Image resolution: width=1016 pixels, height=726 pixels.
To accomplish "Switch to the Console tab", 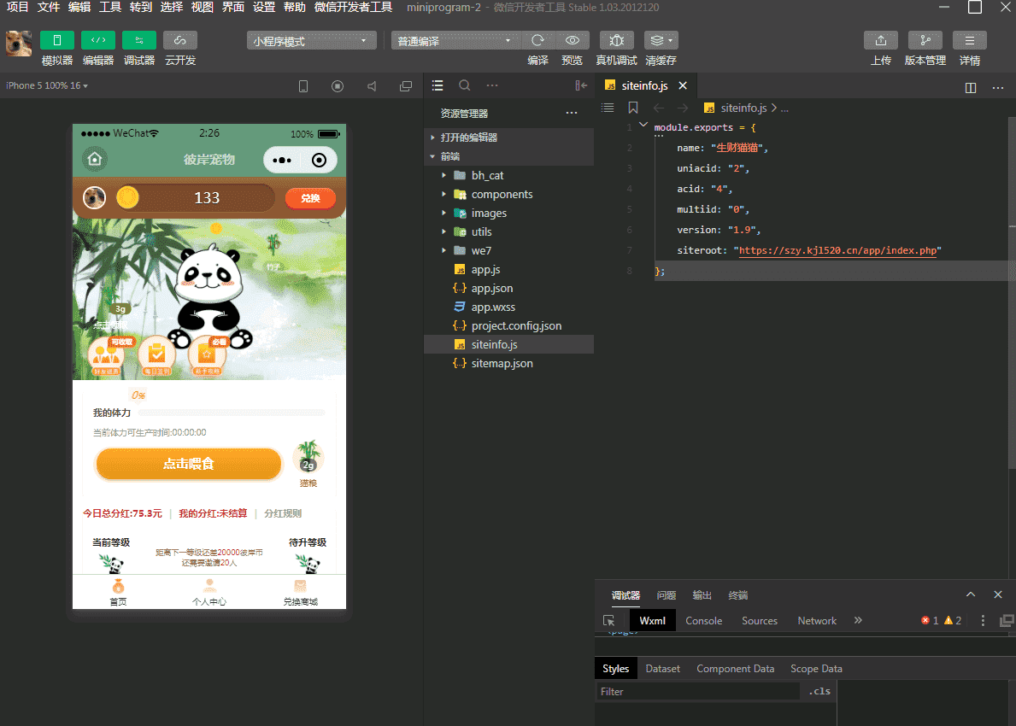I will pyautogui.click(x=703, y=621).
